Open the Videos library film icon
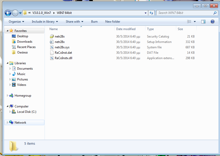220x156 pixels. tap(14, 85)
